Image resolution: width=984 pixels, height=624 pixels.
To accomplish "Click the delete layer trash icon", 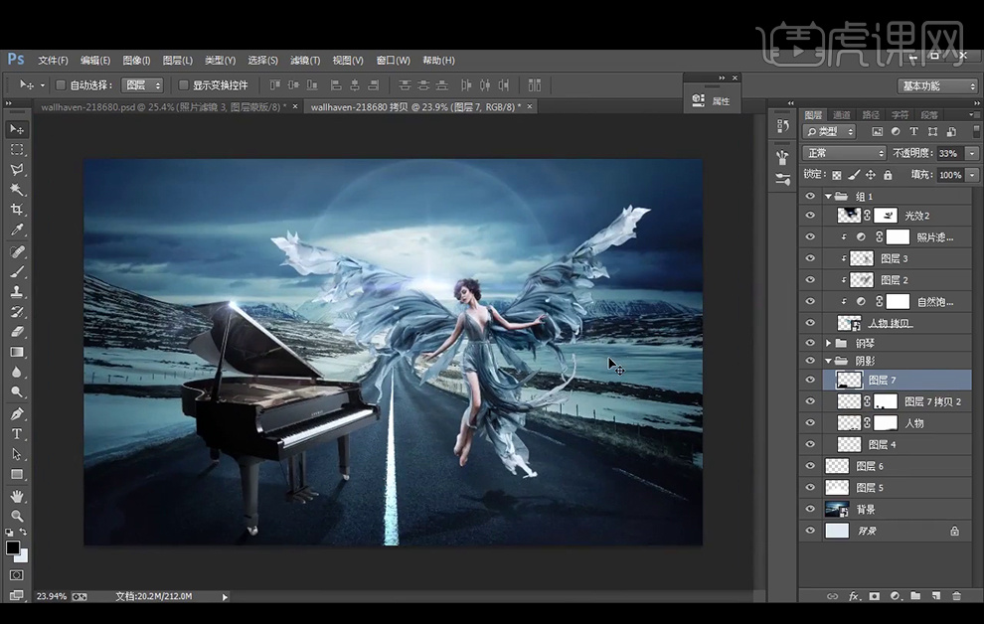I will 956,596.
